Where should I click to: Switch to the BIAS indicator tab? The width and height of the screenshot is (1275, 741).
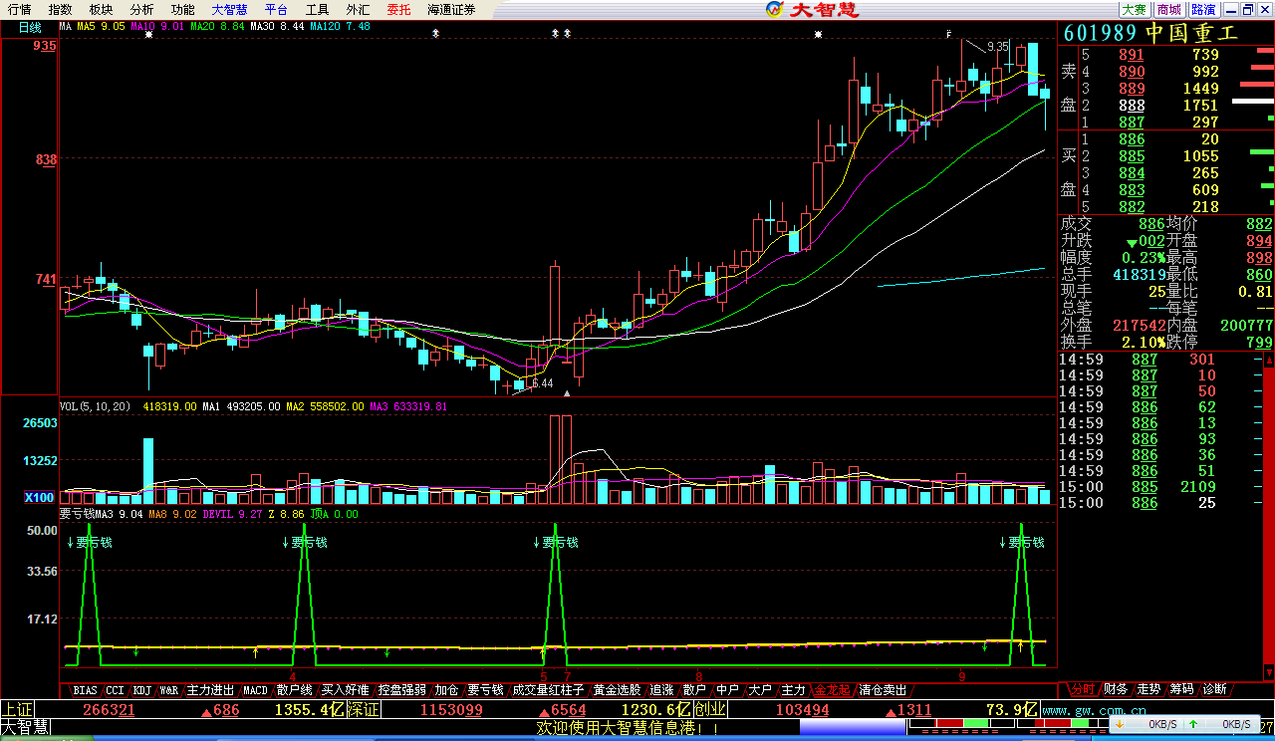(x=86, y=690)
